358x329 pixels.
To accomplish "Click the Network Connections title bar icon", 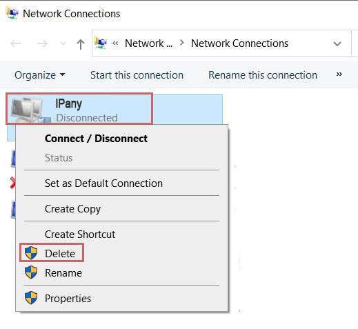I will pyautogui.click(x=12, y=13).
